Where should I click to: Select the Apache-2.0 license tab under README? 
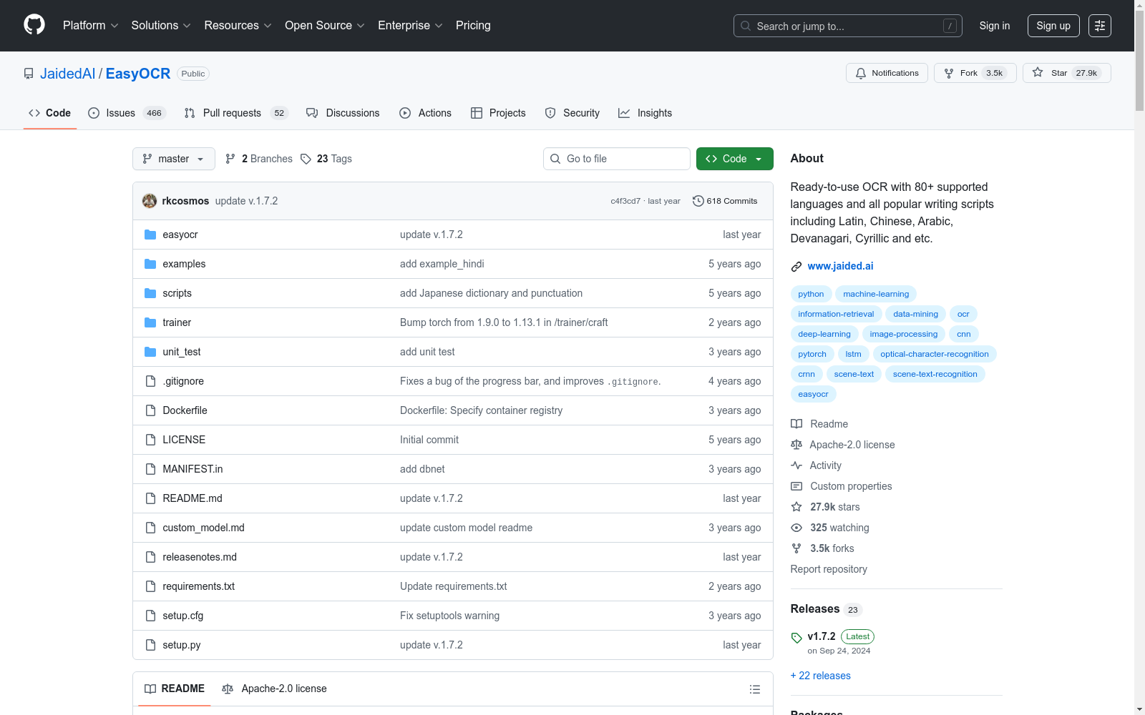pos(274,689)
